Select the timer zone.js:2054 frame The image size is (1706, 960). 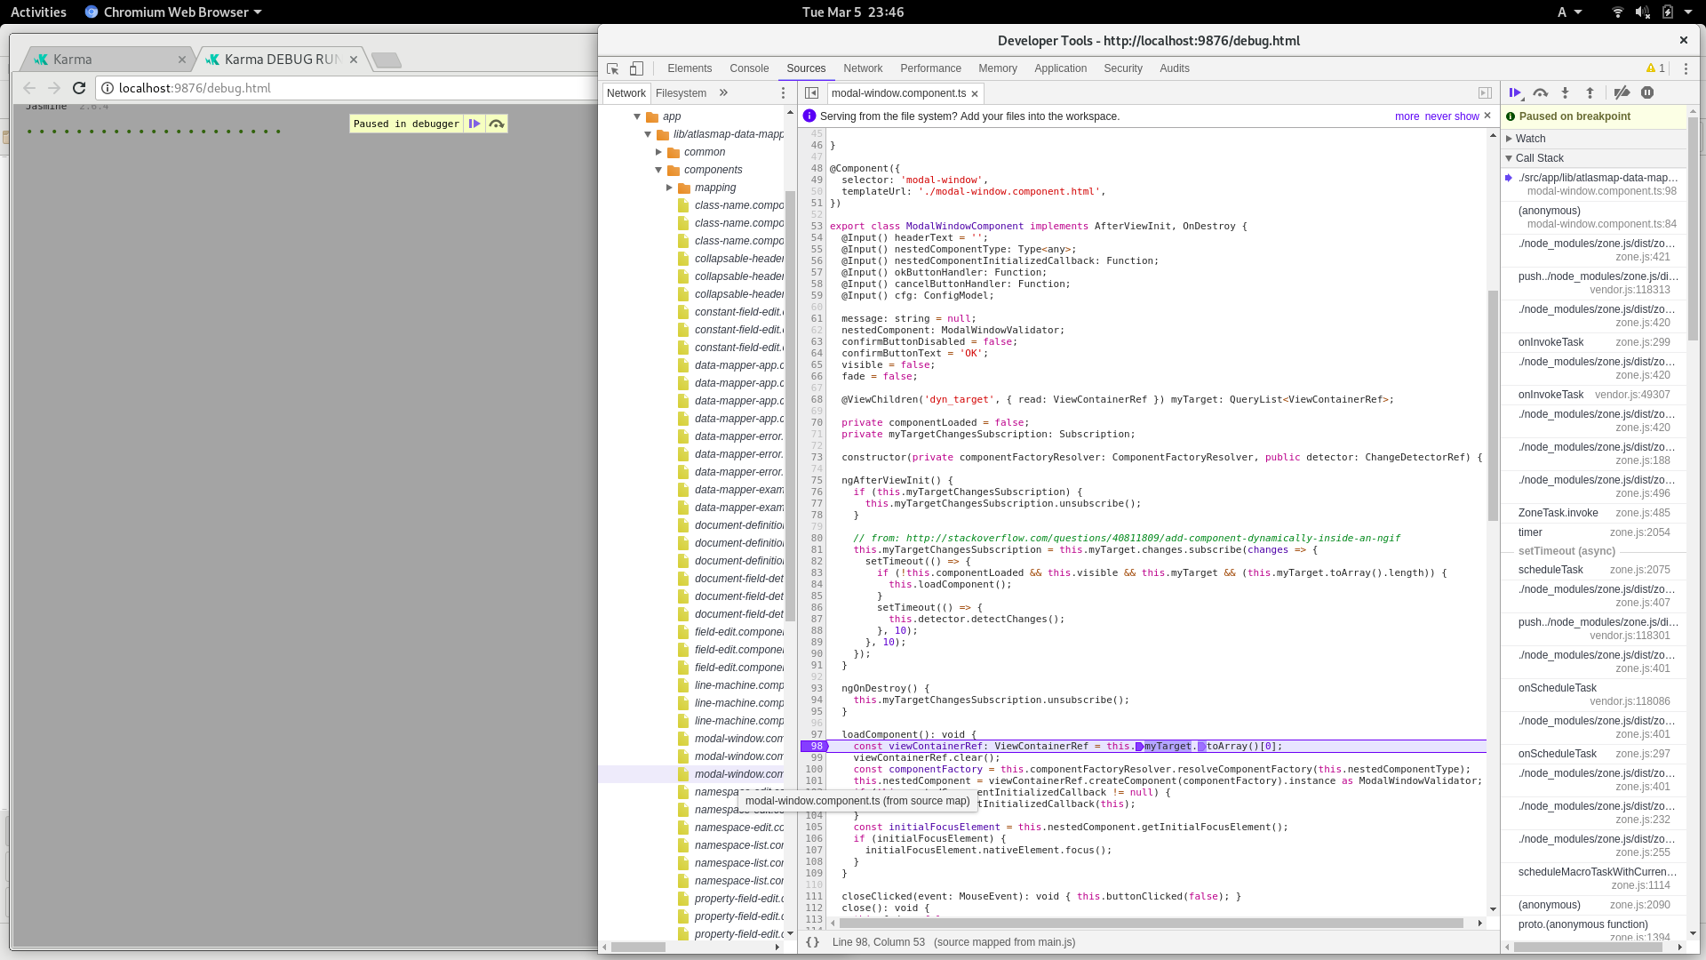[1594, 532]
